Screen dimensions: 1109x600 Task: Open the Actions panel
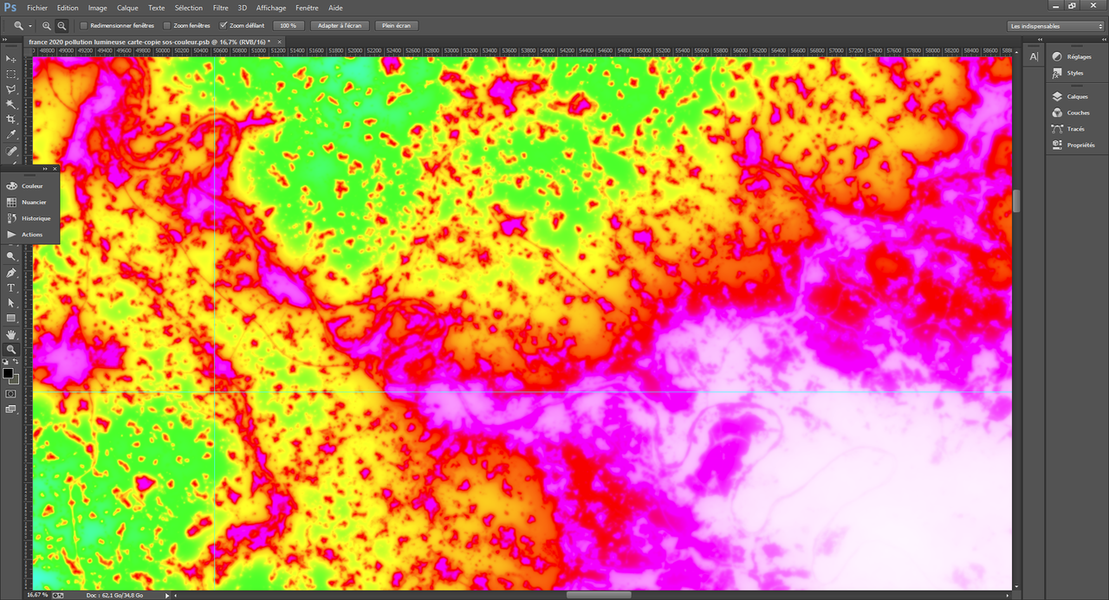click(31, 235)
